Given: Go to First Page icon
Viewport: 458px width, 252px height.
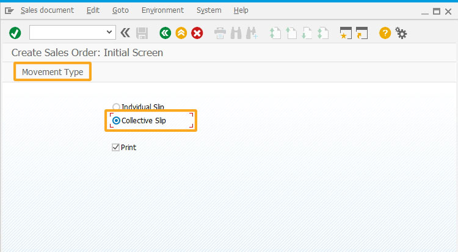Looking at the screenshot, I should (x=275, y=33).
